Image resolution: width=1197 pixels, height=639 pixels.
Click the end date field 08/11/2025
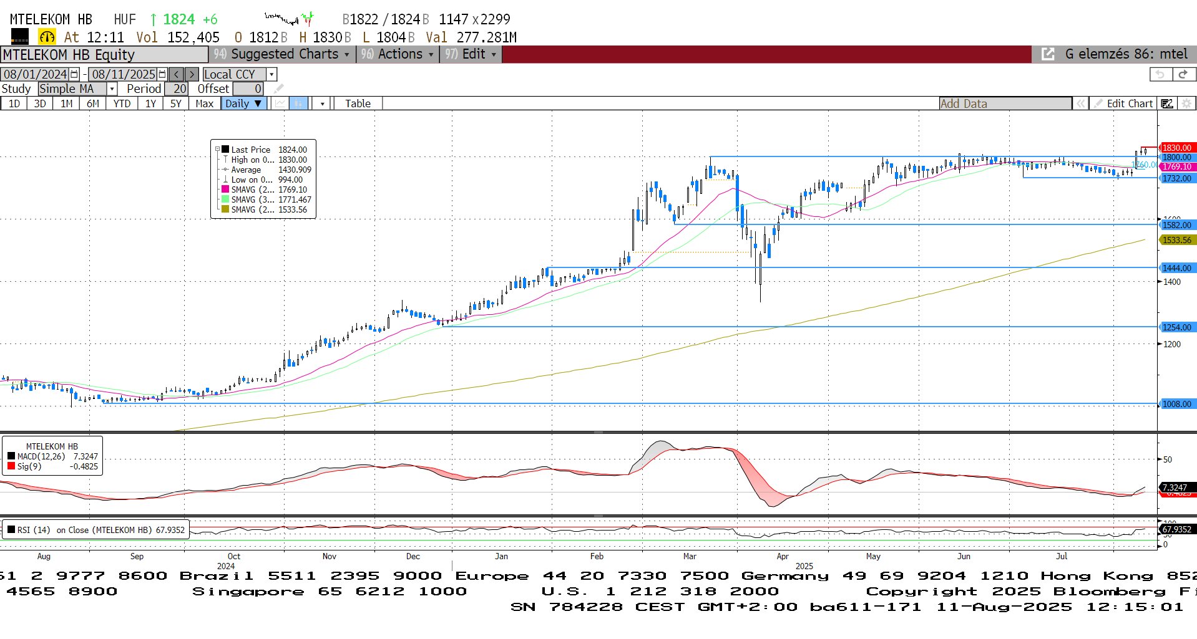click(x=123, y=74)
